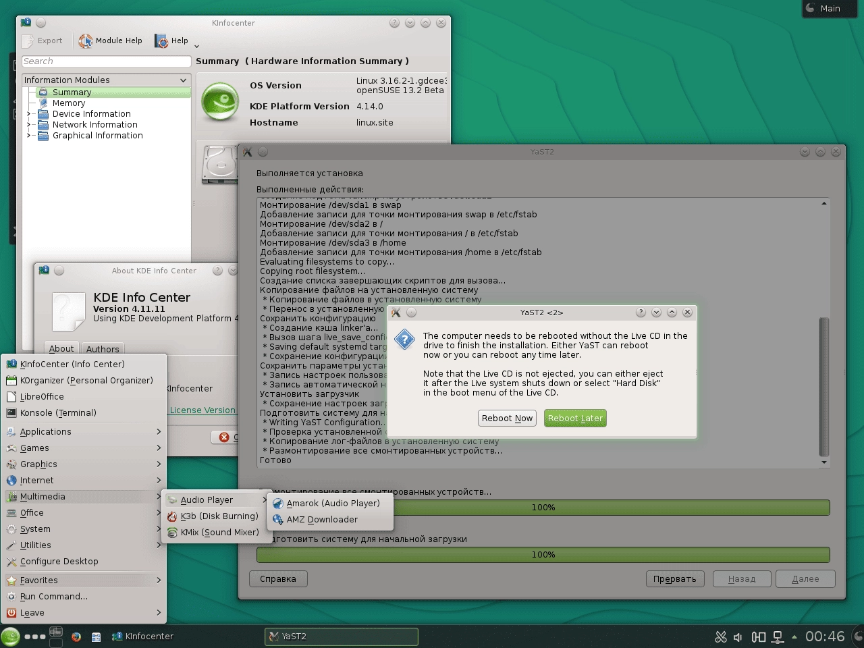Viewport: 864px width, 648px height.
Task: Click the top 100% progress bar
Action: tap(543, 508)
